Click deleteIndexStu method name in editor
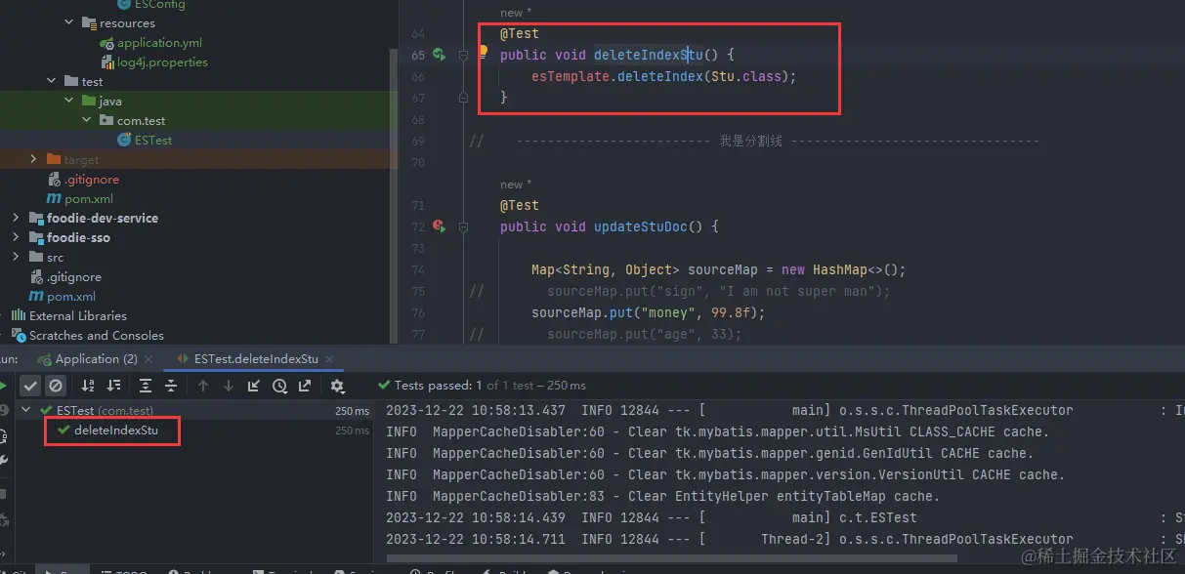The height and width of the screenshot is (574, 1185). tap(648, 55)
